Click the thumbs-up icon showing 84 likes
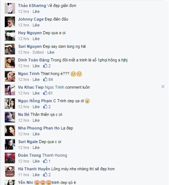Screen dimensions: 169x185 point(45,79)
